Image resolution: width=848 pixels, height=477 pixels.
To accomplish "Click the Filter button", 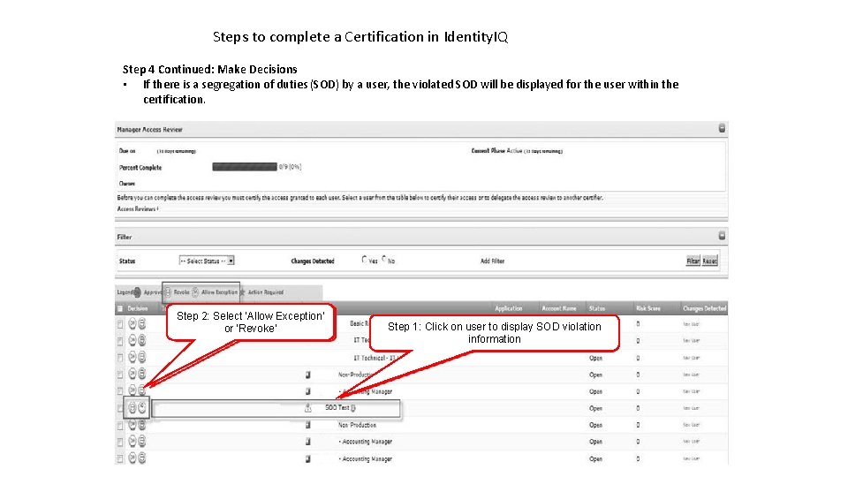I will click(693, 261).
